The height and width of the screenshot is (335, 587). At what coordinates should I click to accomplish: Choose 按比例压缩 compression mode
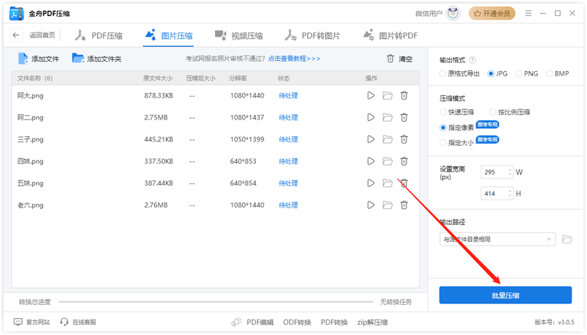click(x=509, y=112)
